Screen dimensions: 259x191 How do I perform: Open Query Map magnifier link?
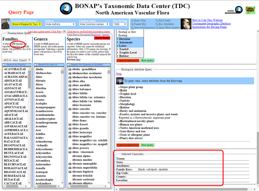click(139, 21)
